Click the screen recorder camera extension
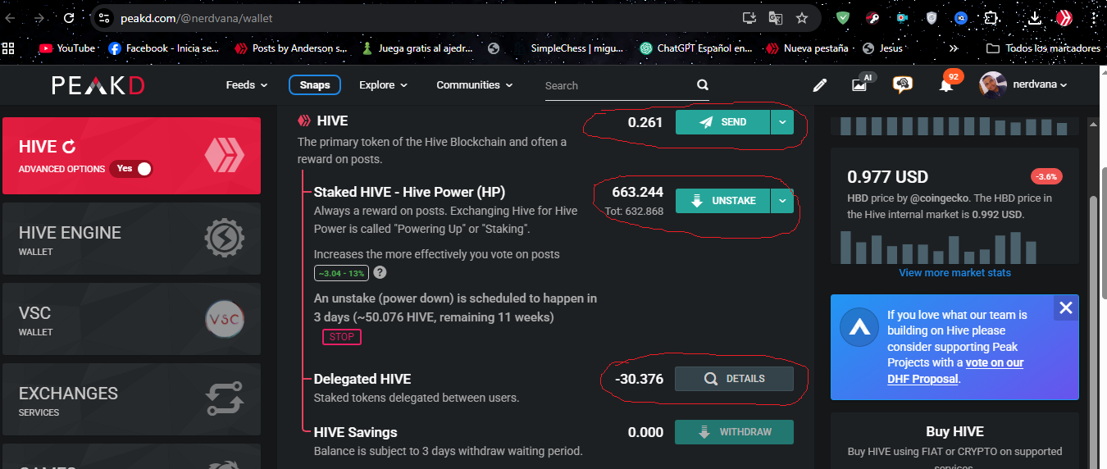 tap(902, 17)
